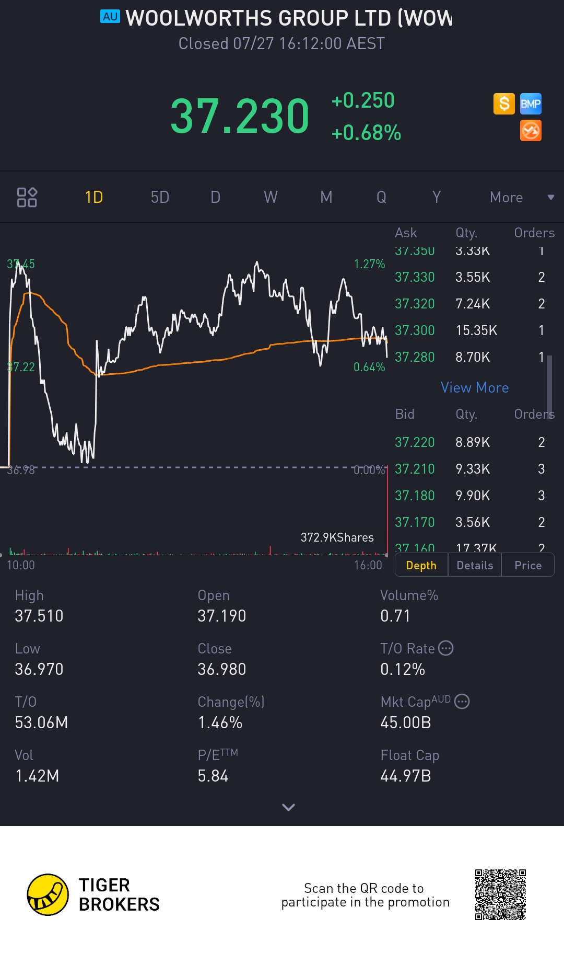Click ask quantity 15.35K
Image resolution: width=564 pixels, height=964 pixels.
click(476, 330)
